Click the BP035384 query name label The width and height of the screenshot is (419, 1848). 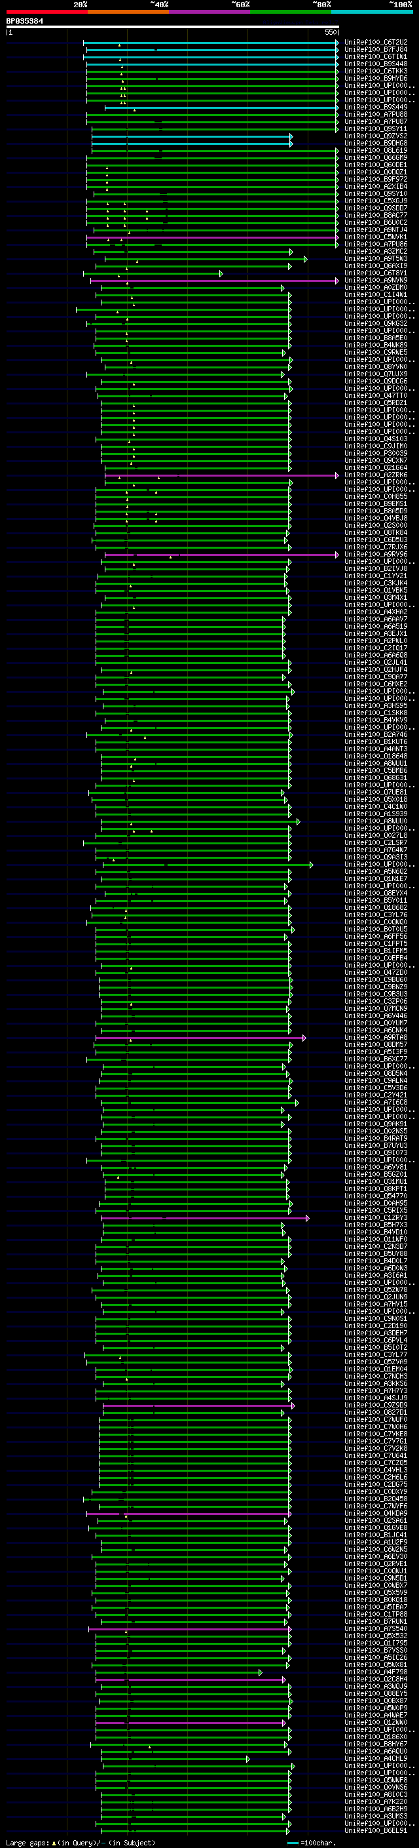[24, 22]
